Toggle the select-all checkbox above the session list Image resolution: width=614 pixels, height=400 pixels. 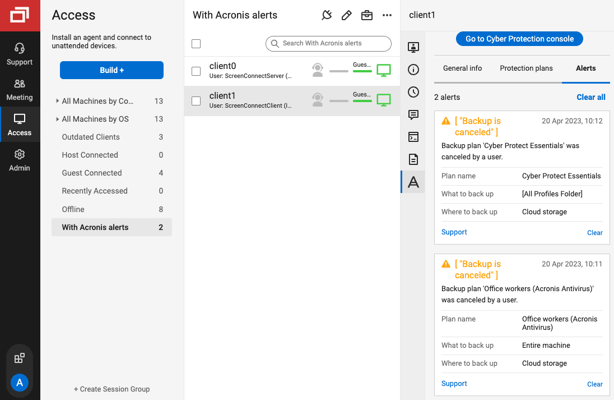pos(196,43)
